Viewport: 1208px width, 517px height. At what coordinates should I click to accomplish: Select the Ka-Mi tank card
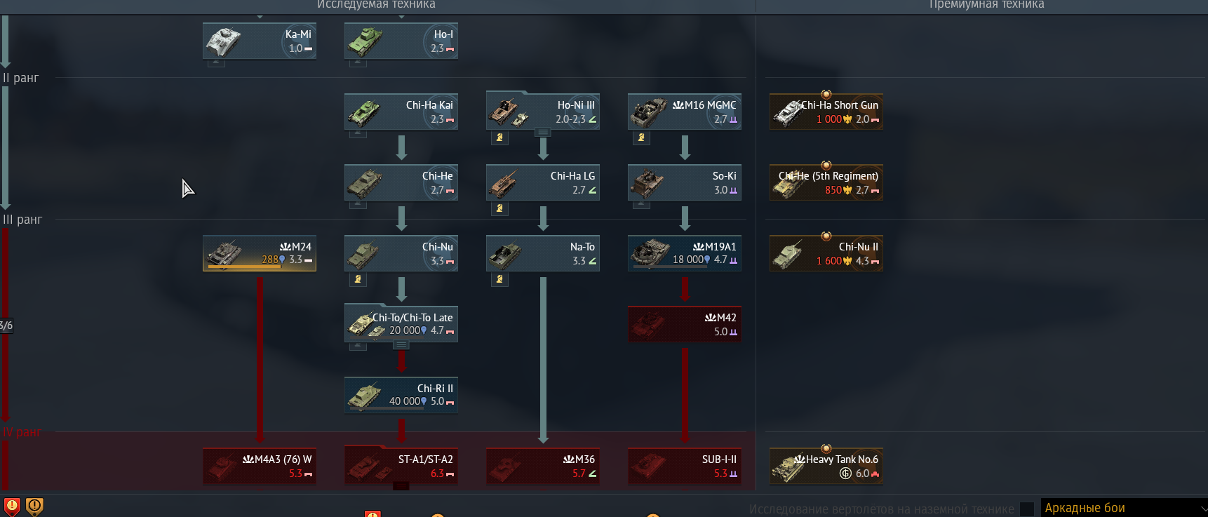[x=260, y=41]
